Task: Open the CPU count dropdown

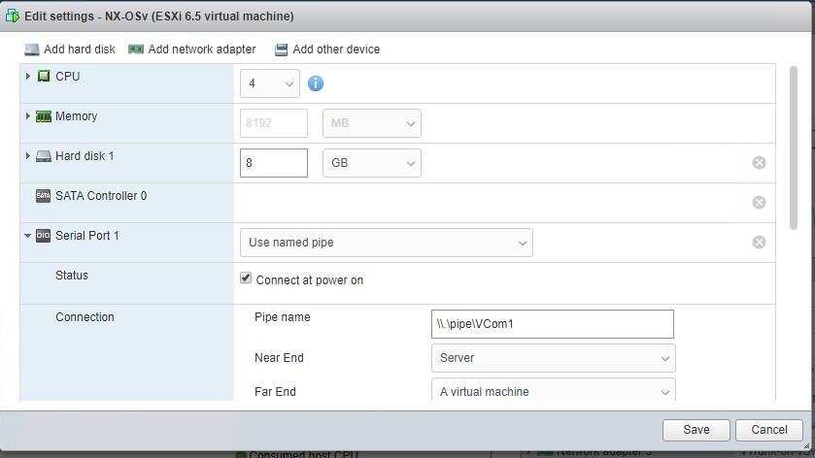Action: [270, 84]
